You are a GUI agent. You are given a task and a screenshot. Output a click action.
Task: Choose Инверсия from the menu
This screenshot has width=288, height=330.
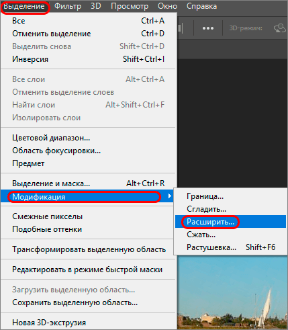coord(89,59)
